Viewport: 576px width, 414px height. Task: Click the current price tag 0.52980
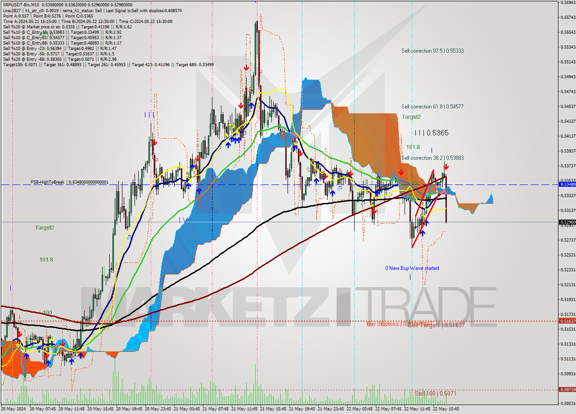pyautogui.click(x=567, y=222)
